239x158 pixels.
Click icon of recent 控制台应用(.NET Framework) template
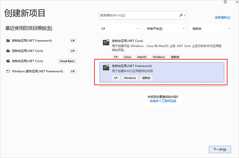coord(8,40)
